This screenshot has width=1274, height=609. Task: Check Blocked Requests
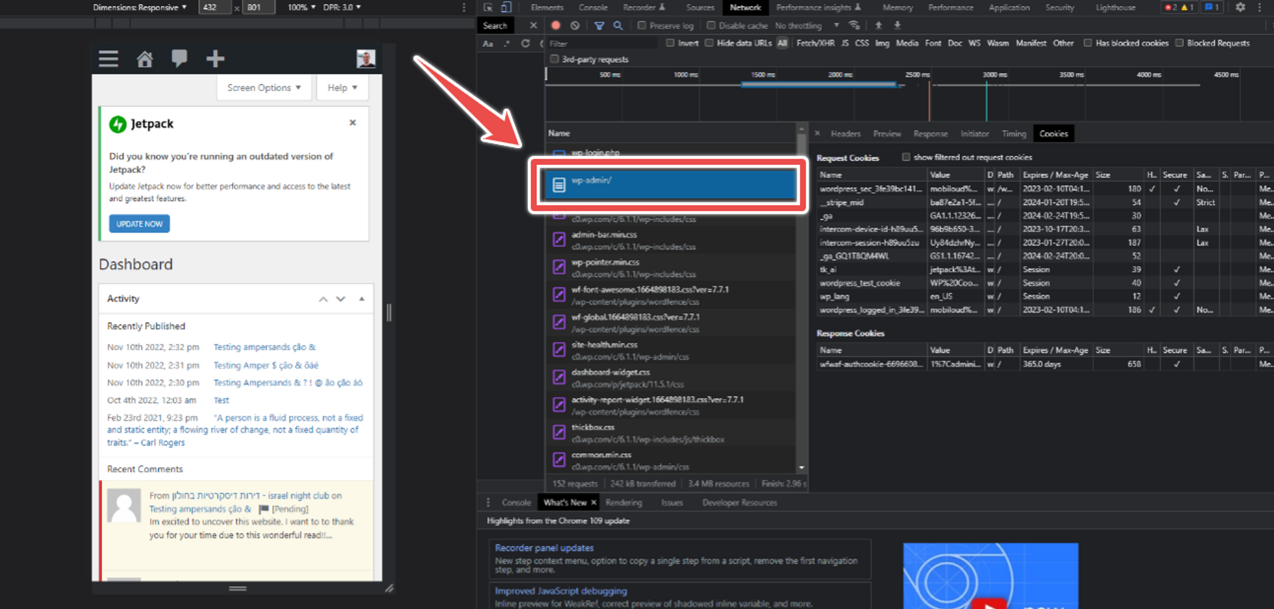pyautogui.click(x=1179, y=43)
